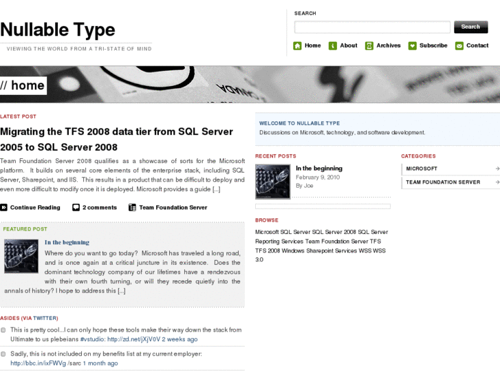
Task: Open the Contact menu item
Action: pyautogui.click(x=477, y=45)
